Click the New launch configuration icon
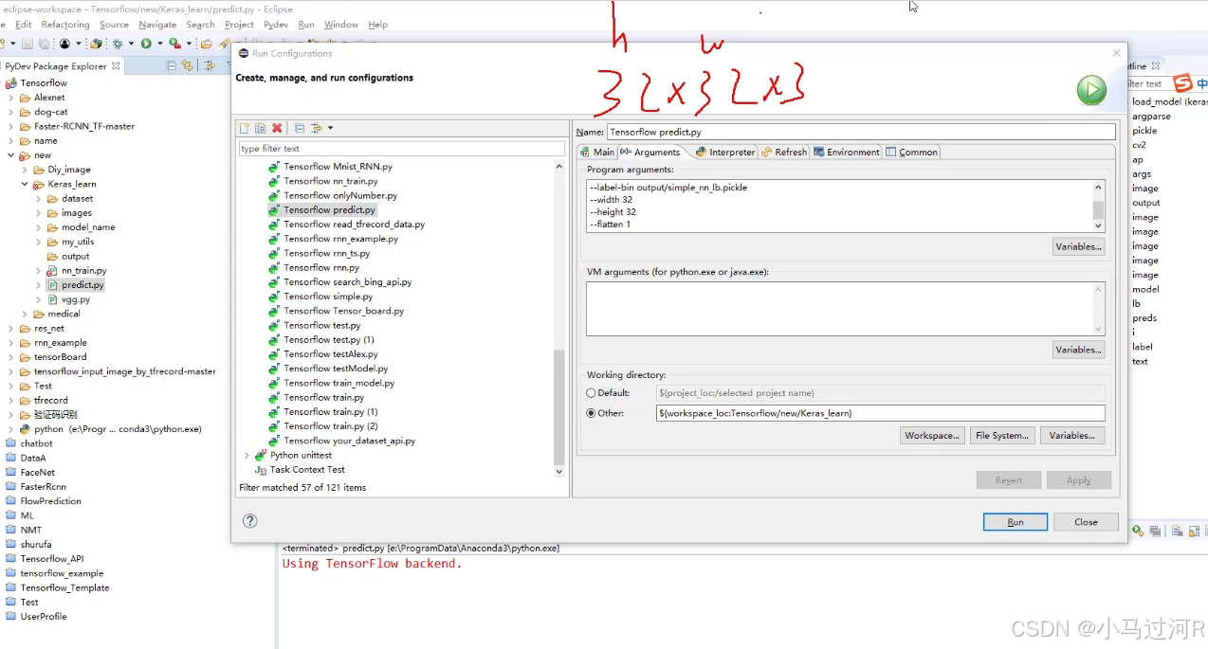This screenshot has width=1208, height=649. (245, 128)
